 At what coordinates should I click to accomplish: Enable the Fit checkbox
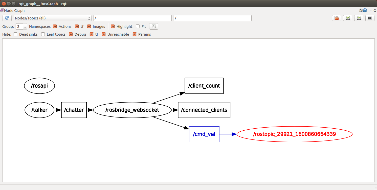click(138, 26)
